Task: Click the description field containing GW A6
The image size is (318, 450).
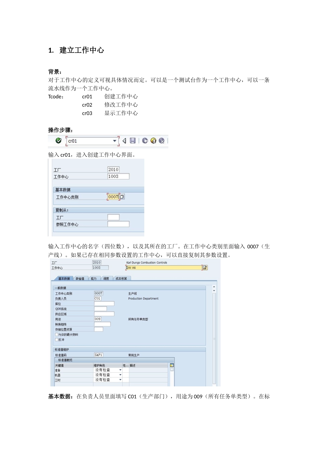Action: 164,268
